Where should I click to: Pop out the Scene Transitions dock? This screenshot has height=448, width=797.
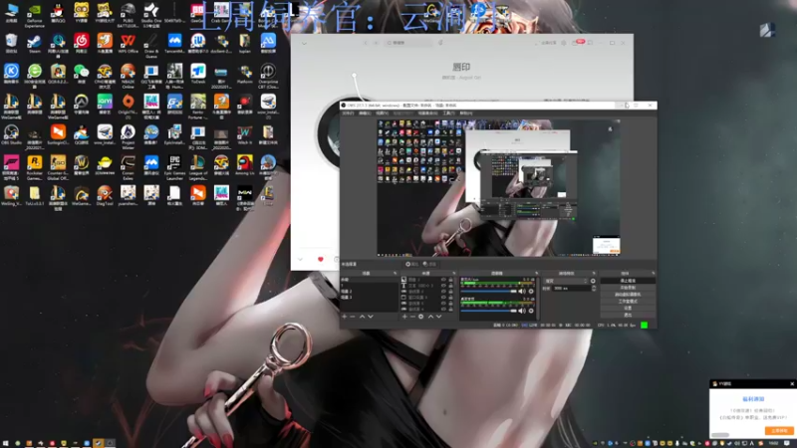594,273
